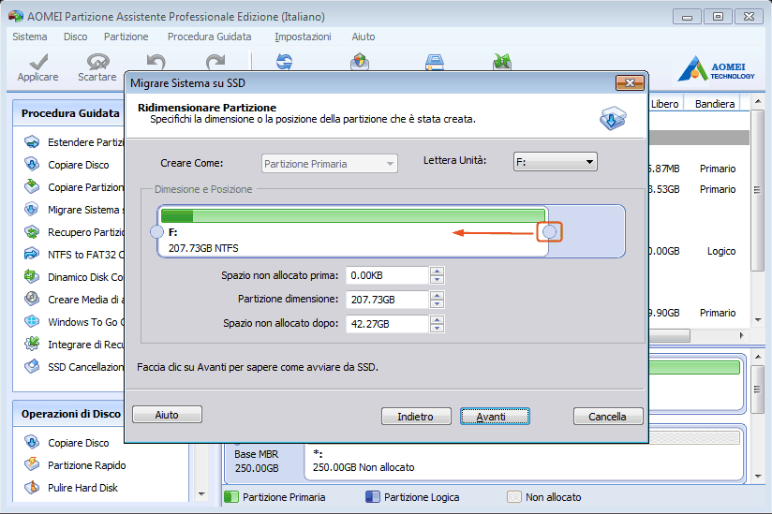Click sidebar scroll down arrow

[x=201, y=493]
